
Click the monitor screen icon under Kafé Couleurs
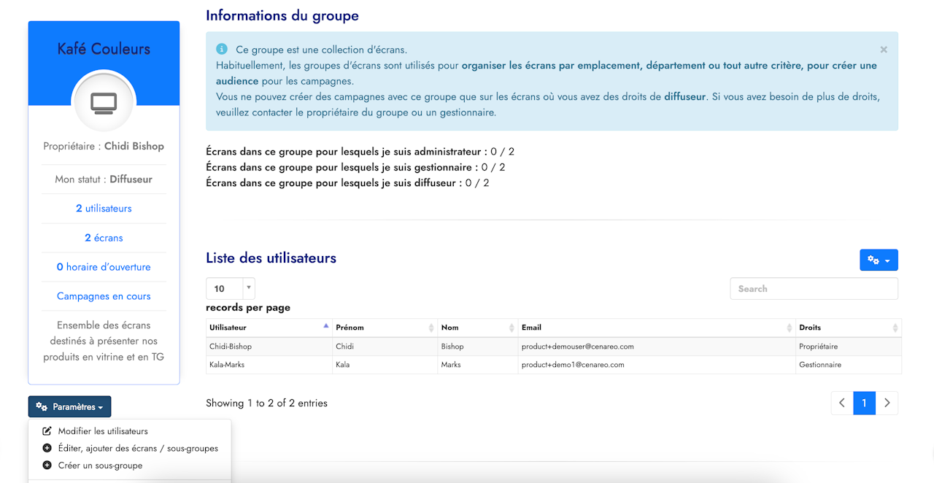(104, 103)
